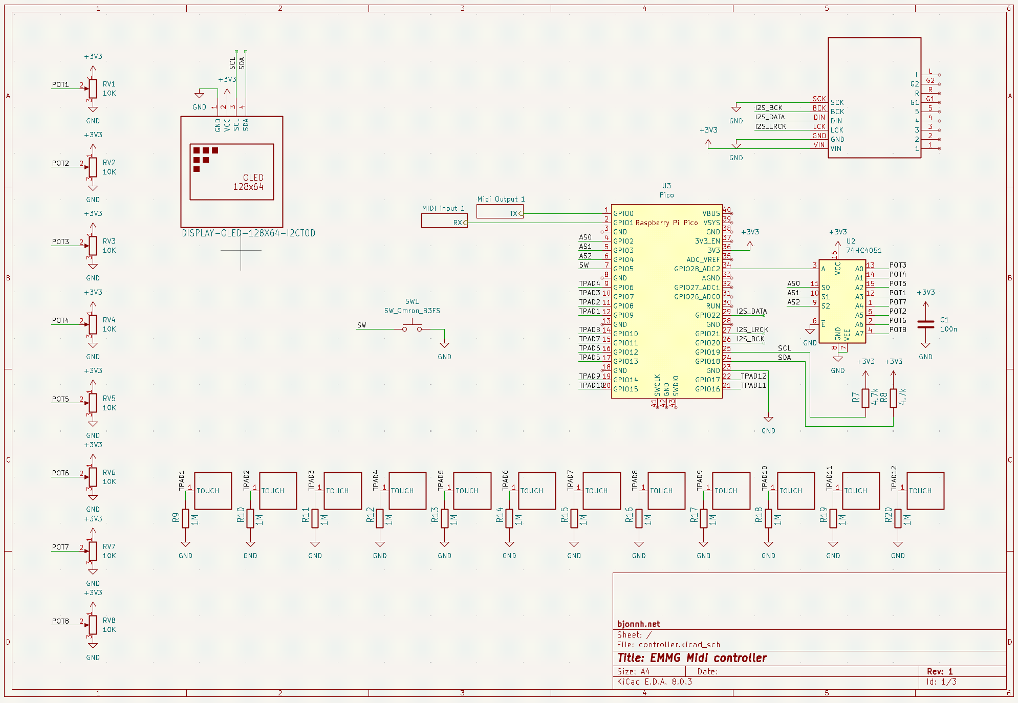Select the U2 74HC4051 multiplexer body
This screenshot has height=703, width=1018.
tap(842, 301)
